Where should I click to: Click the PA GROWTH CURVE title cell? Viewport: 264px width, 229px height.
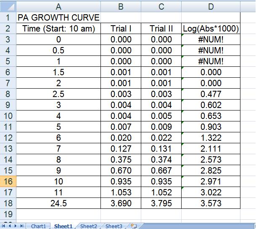coord(58,18)
